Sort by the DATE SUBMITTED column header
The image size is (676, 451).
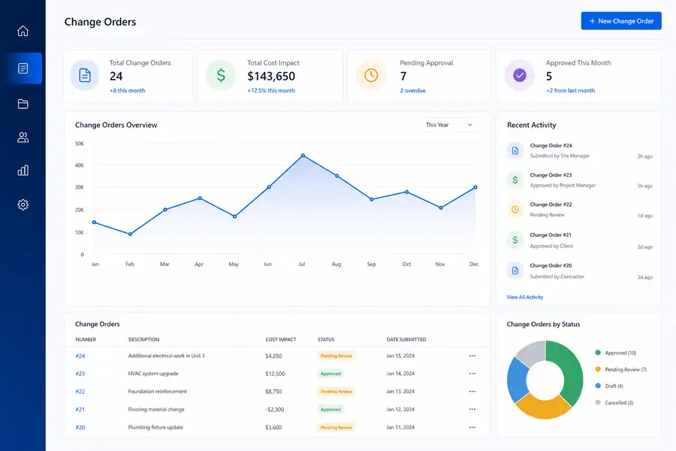[x=406, y=340]
